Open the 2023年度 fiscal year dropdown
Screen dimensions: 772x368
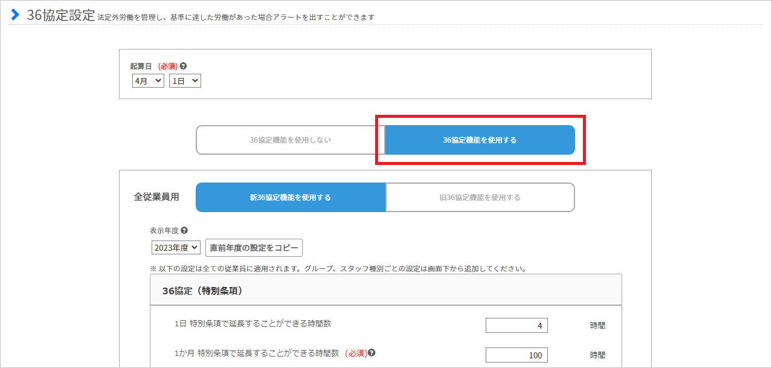(175, 248)
